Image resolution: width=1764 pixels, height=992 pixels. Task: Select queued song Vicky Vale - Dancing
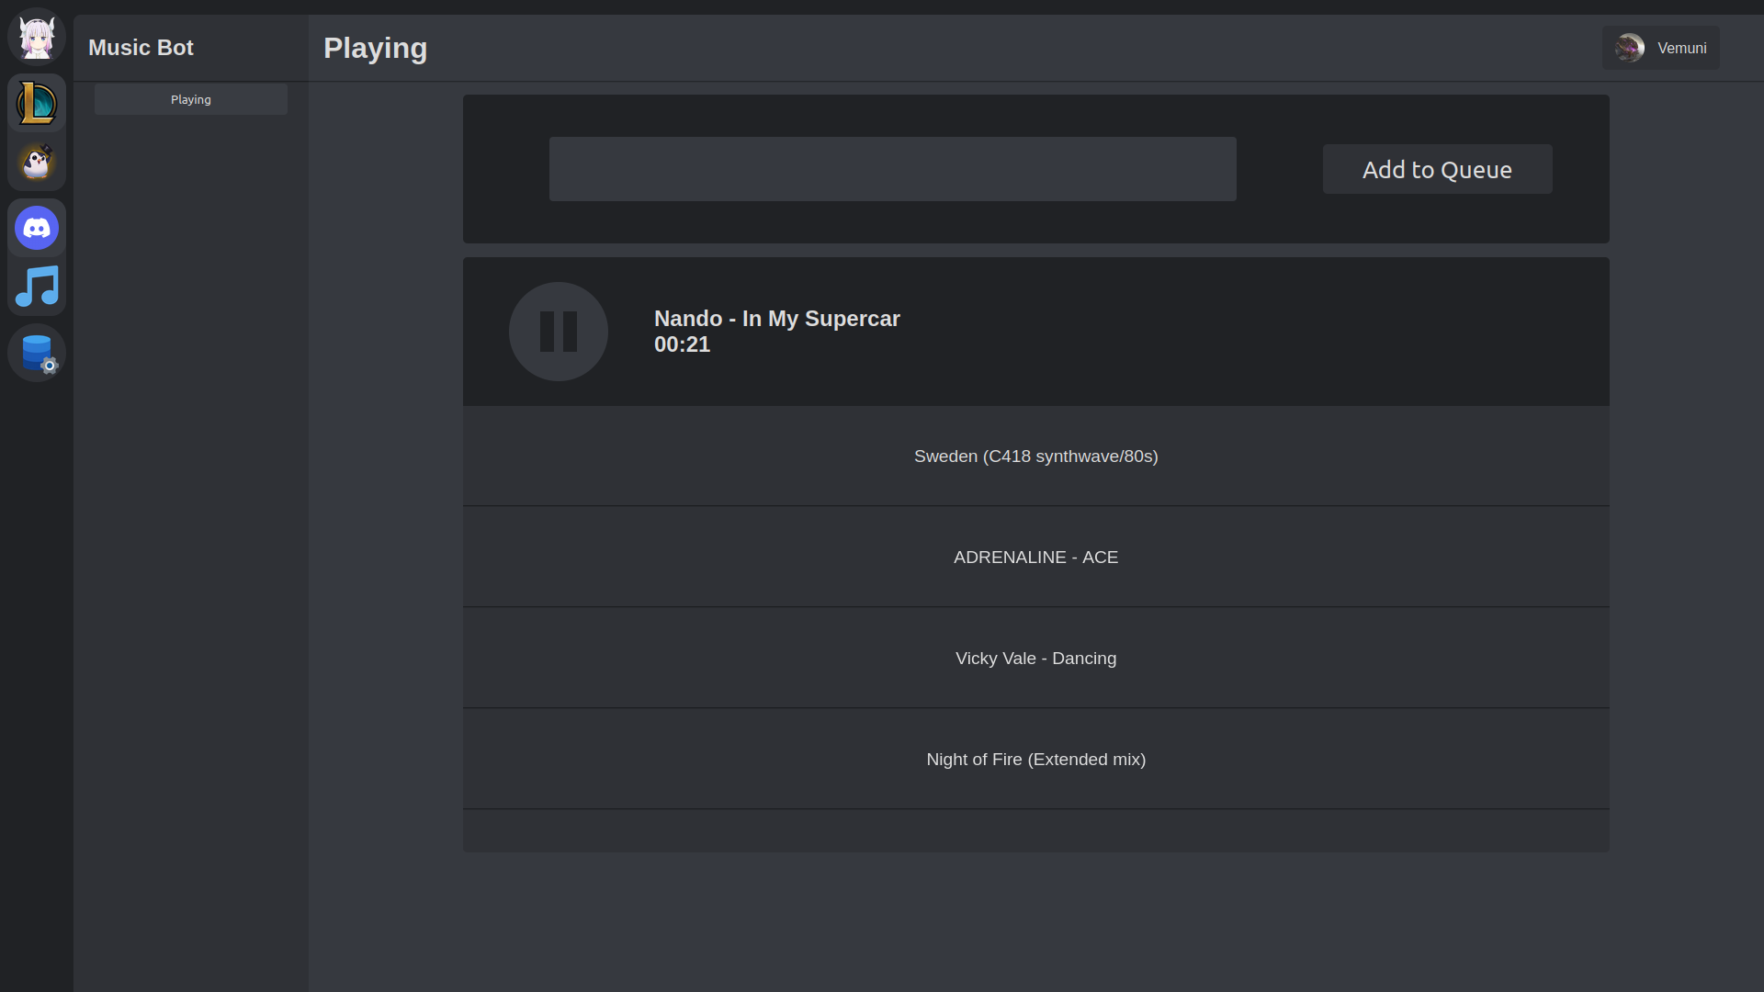[1036, 659]
